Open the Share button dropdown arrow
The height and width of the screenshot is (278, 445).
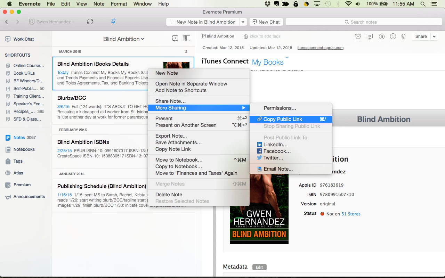pos(434,36)
